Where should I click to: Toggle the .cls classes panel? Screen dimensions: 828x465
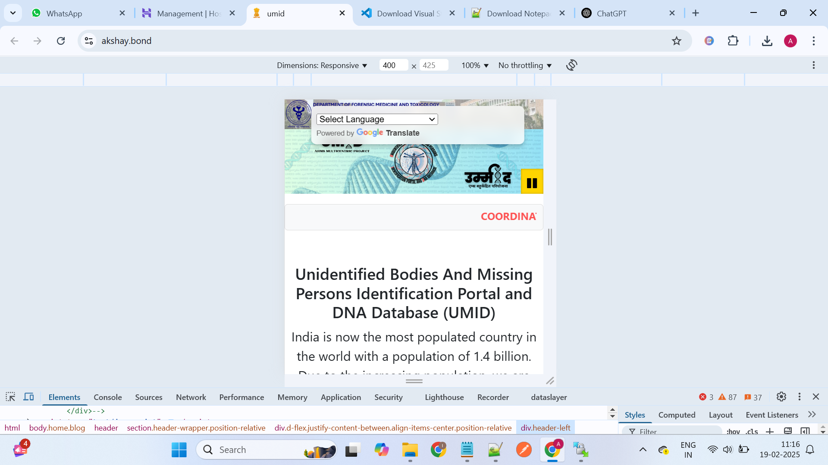752,431
